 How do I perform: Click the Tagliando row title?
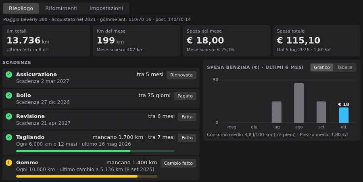click(x=30, y=137)
